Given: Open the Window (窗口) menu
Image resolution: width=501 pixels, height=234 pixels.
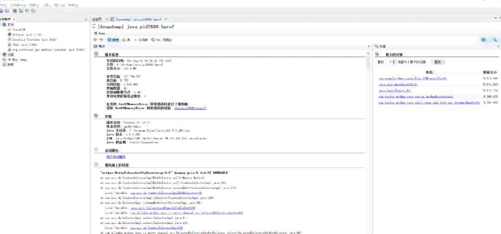Looking at the screenshot, I should (x=60, y=5).
